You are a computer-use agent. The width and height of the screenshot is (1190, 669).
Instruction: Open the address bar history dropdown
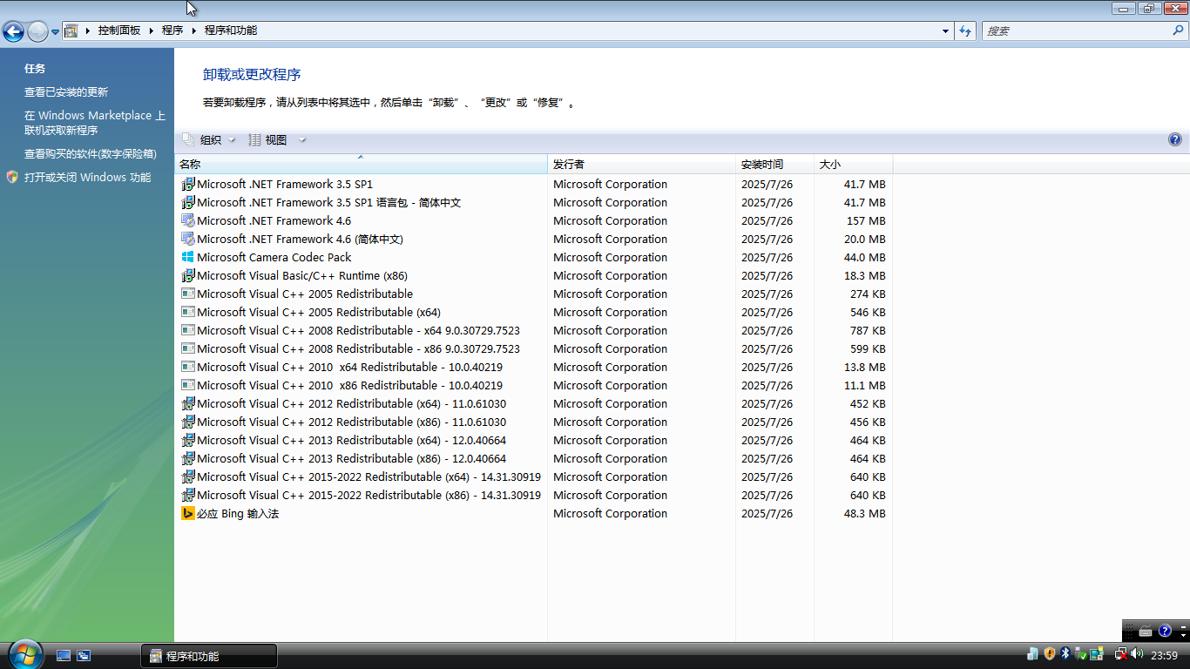(946, 30)
